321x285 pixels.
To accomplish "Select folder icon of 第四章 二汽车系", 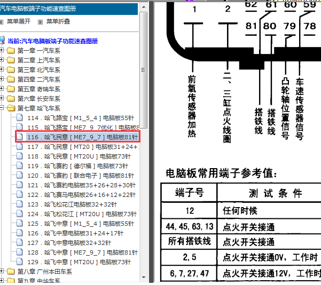I will click(x=11, y=79).
